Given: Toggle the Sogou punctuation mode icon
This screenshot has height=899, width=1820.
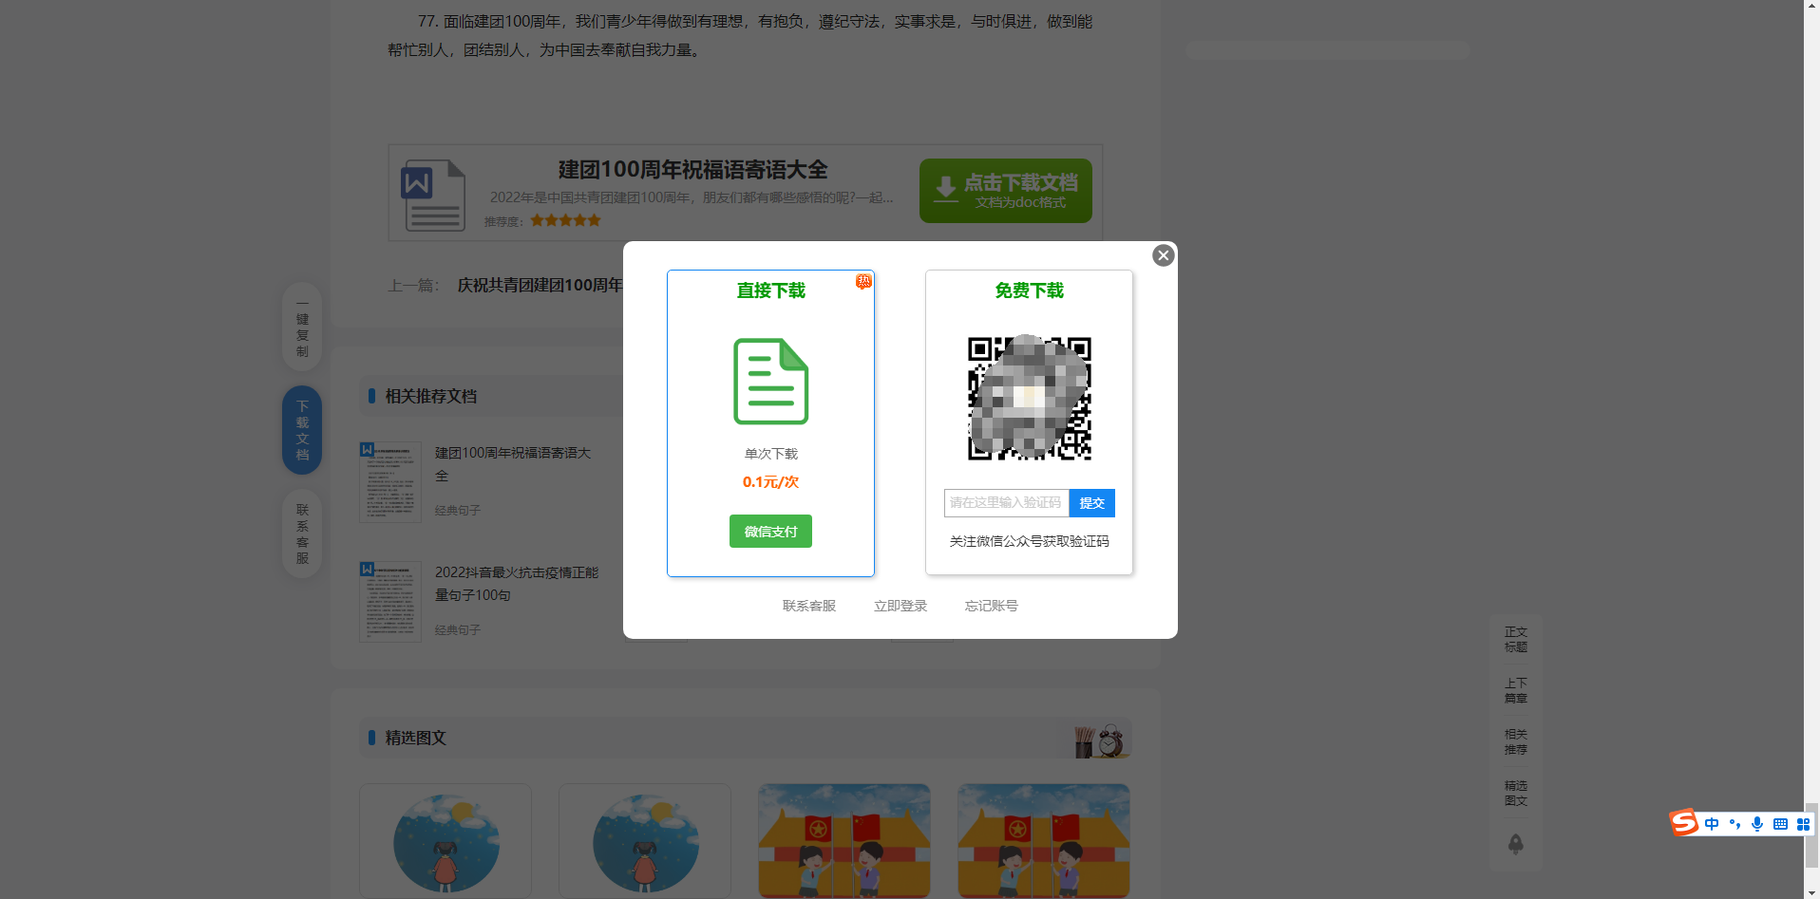Looking at the screenshot, I should [1735, 824].
